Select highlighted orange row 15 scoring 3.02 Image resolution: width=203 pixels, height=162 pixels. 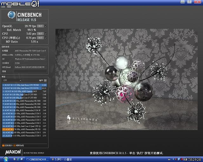pyautogui.click(x=24, y=129)
